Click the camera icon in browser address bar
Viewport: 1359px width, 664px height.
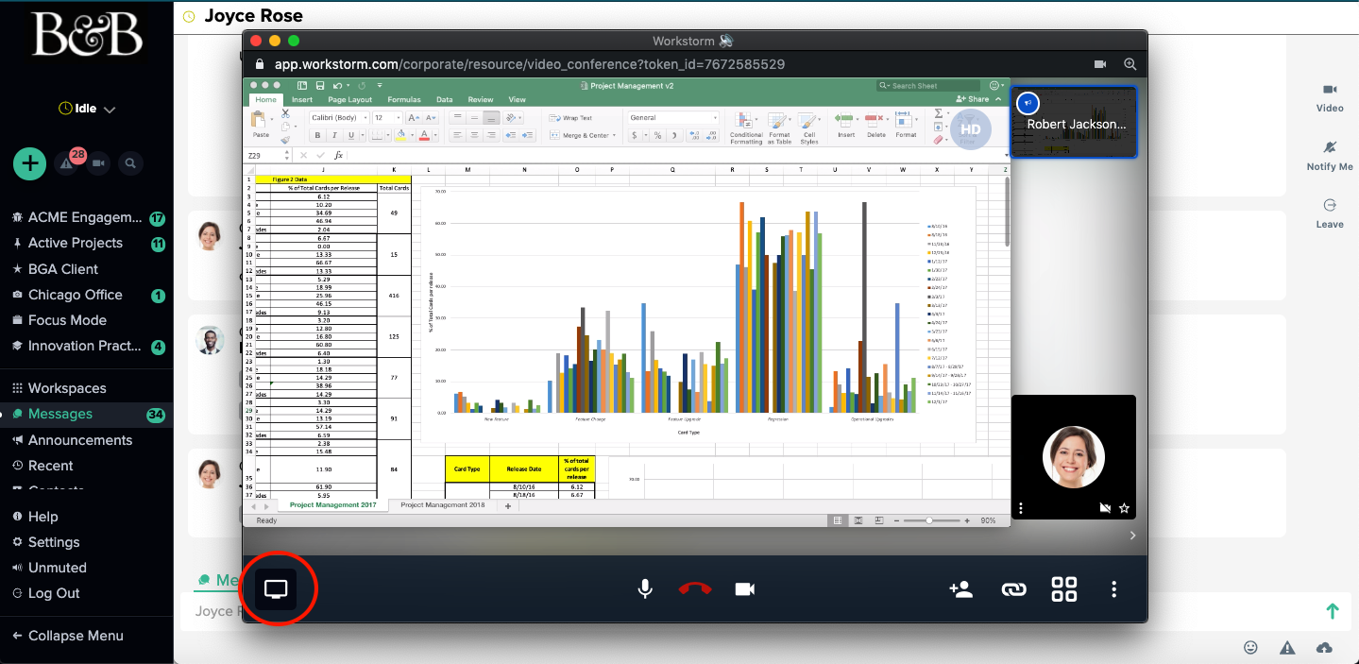[1100, 64]
